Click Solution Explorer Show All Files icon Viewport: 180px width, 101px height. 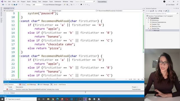click(x=161, y=11)
